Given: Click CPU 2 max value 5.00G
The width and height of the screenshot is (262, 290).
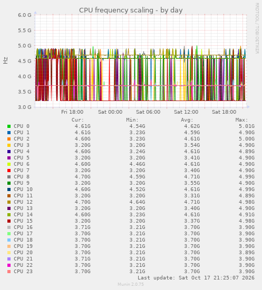Looking at the screenshot, I should (247, 139).
